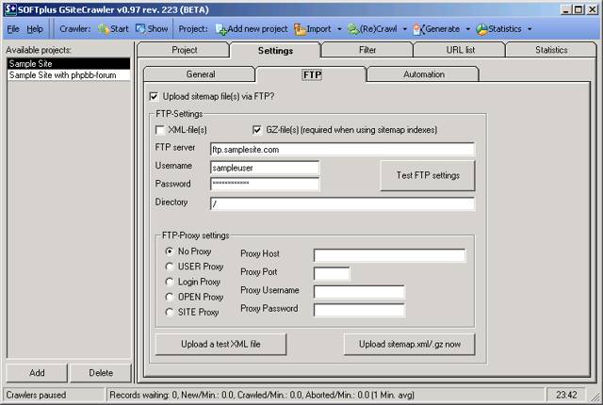This screenshot has height=405, width=603.
Task: Open the Help menu
Action: point(35,29)
